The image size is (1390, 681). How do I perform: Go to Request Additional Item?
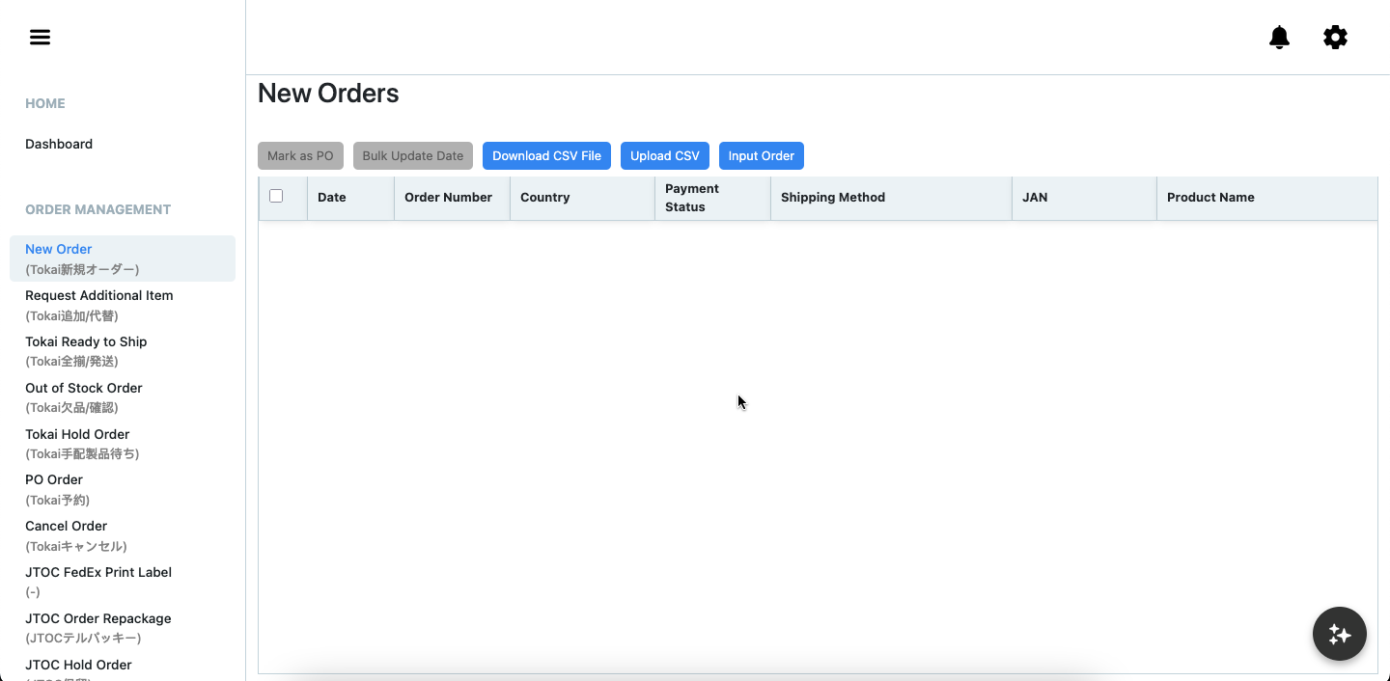[98, 295]
